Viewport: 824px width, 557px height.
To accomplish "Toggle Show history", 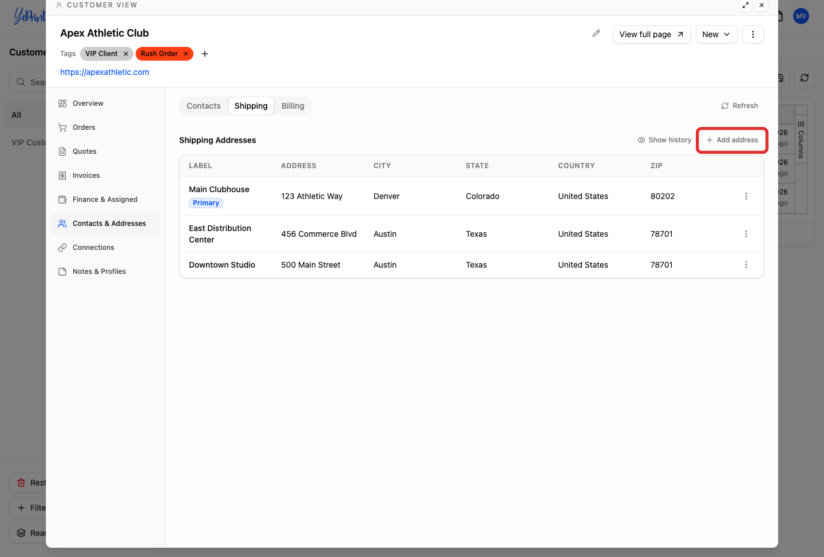I will 664,140.
